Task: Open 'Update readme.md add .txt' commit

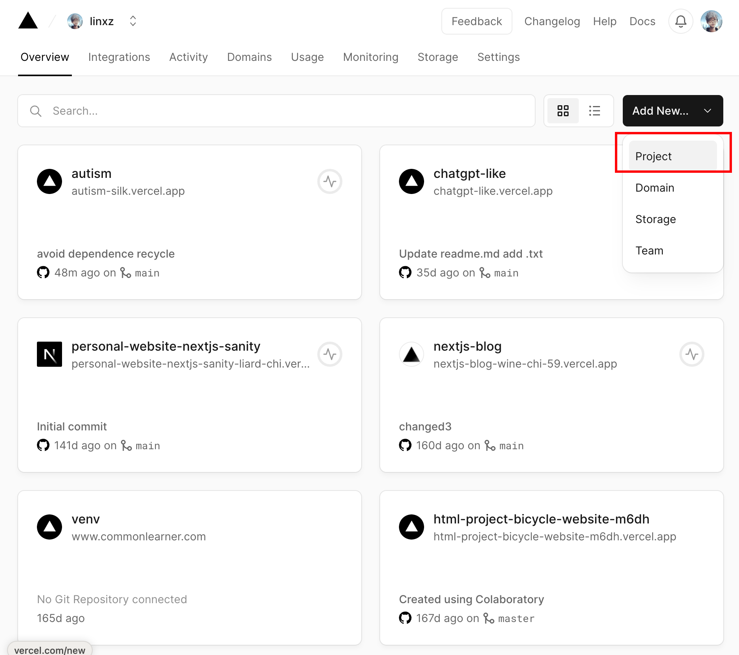Action: [x=471, y=254]
